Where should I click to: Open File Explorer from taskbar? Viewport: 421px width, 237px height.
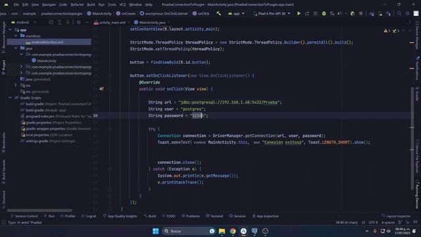coord(222,231)
